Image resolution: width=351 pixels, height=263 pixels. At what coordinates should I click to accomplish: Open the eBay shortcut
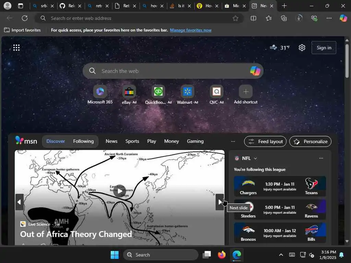(x=129, y=95)
